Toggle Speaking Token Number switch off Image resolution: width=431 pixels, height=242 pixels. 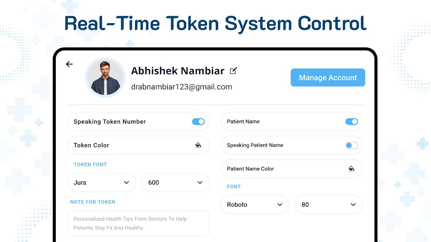(199, 122)
